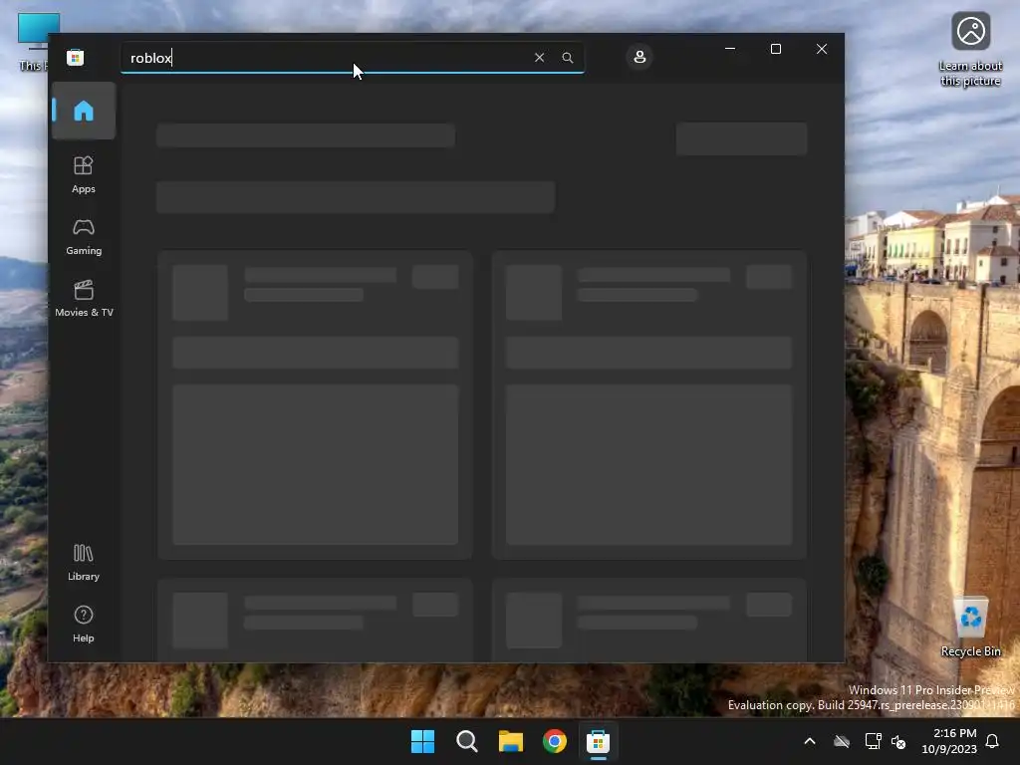Screen dimensions: 1020x765
Task: Show hidden system tray icons
Action: click(x=810, y=741)
